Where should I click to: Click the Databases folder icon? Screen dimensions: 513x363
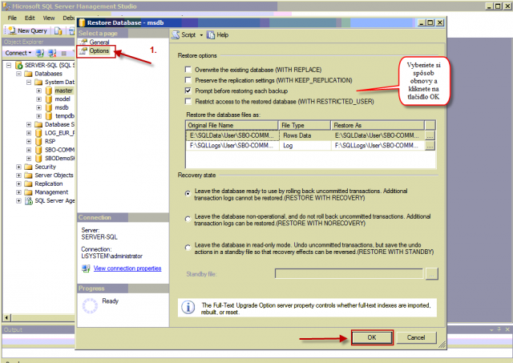coord(29,74)
